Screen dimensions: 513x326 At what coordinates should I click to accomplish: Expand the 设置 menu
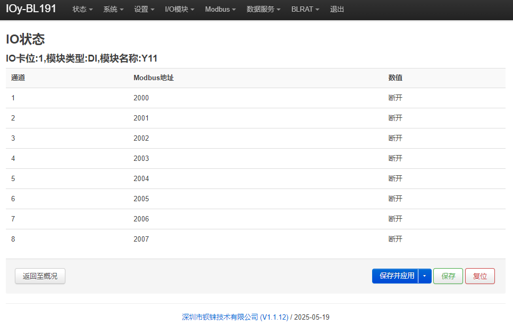click(x=144, y=9)
